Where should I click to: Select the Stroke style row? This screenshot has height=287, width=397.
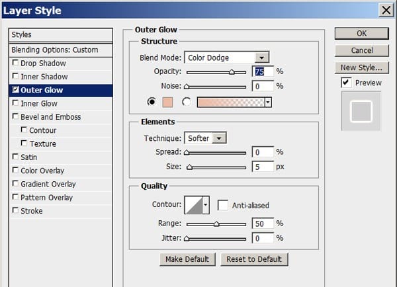tap(61, 211)
